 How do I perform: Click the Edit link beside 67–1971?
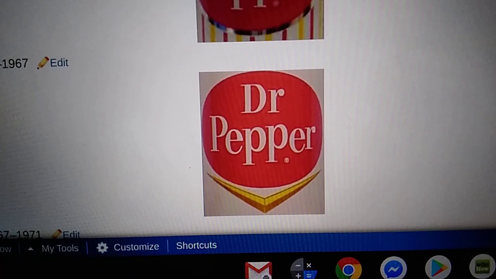coord(71,234)
